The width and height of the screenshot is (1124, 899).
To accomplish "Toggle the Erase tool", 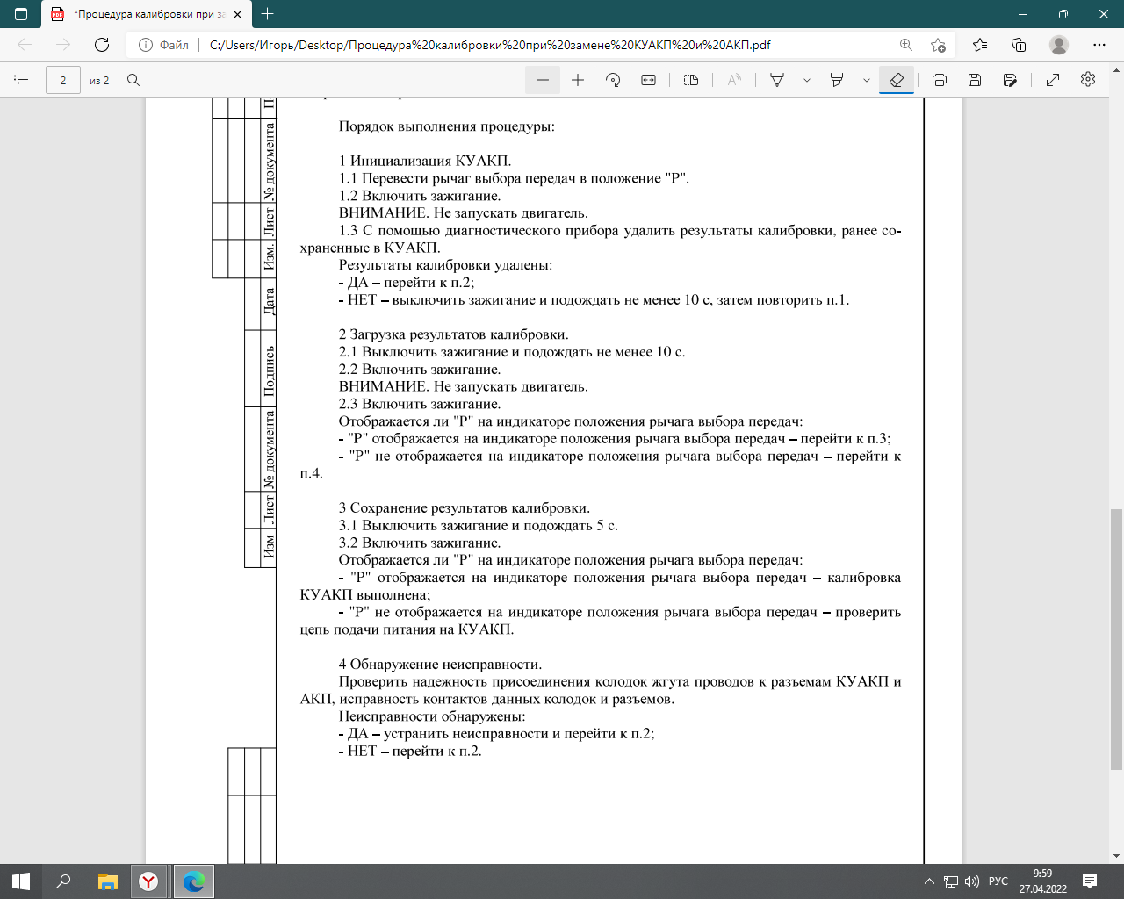I will click(897, 80).
